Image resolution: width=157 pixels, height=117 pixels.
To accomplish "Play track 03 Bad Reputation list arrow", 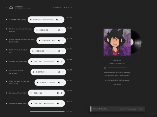I will [x=6, y=39].
